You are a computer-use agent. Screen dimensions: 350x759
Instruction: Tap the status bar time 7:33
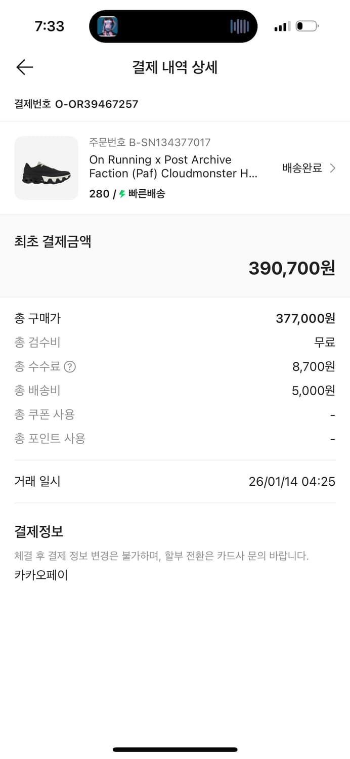50,26
